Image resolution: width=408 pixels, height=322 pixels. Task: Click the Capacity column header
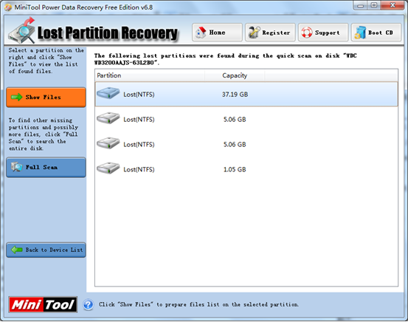pos(235,75)
